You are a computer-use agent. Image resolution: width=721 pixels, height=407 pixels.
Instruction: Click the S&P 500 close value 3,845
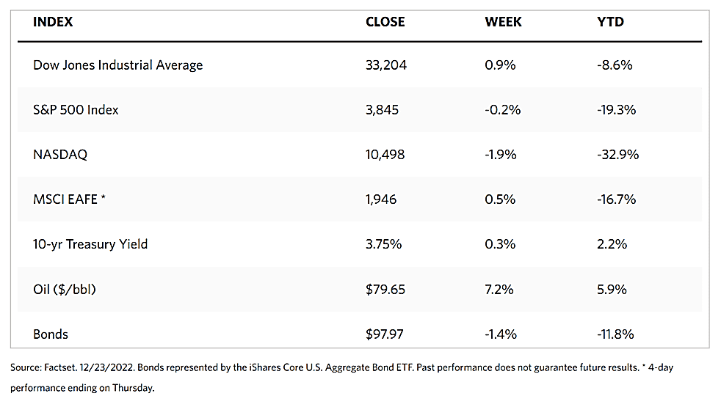click(x=382, y=110)
